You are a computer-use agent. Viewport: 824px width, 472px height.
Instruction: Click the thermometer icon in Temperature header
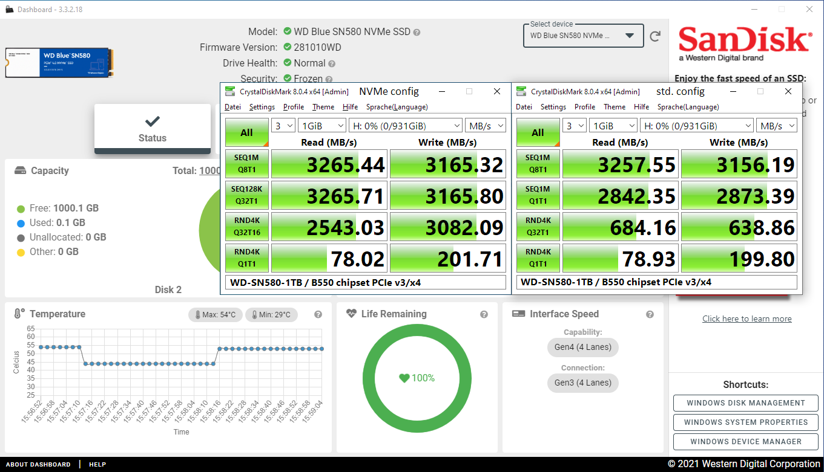(19, 314)
